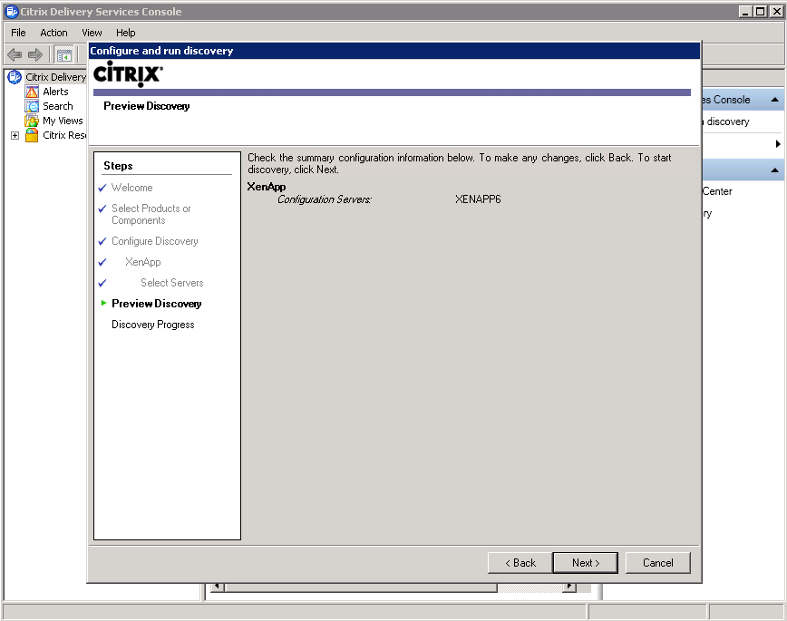Select Search in the console tree
The image size is (787, 621).
point(58,106)
